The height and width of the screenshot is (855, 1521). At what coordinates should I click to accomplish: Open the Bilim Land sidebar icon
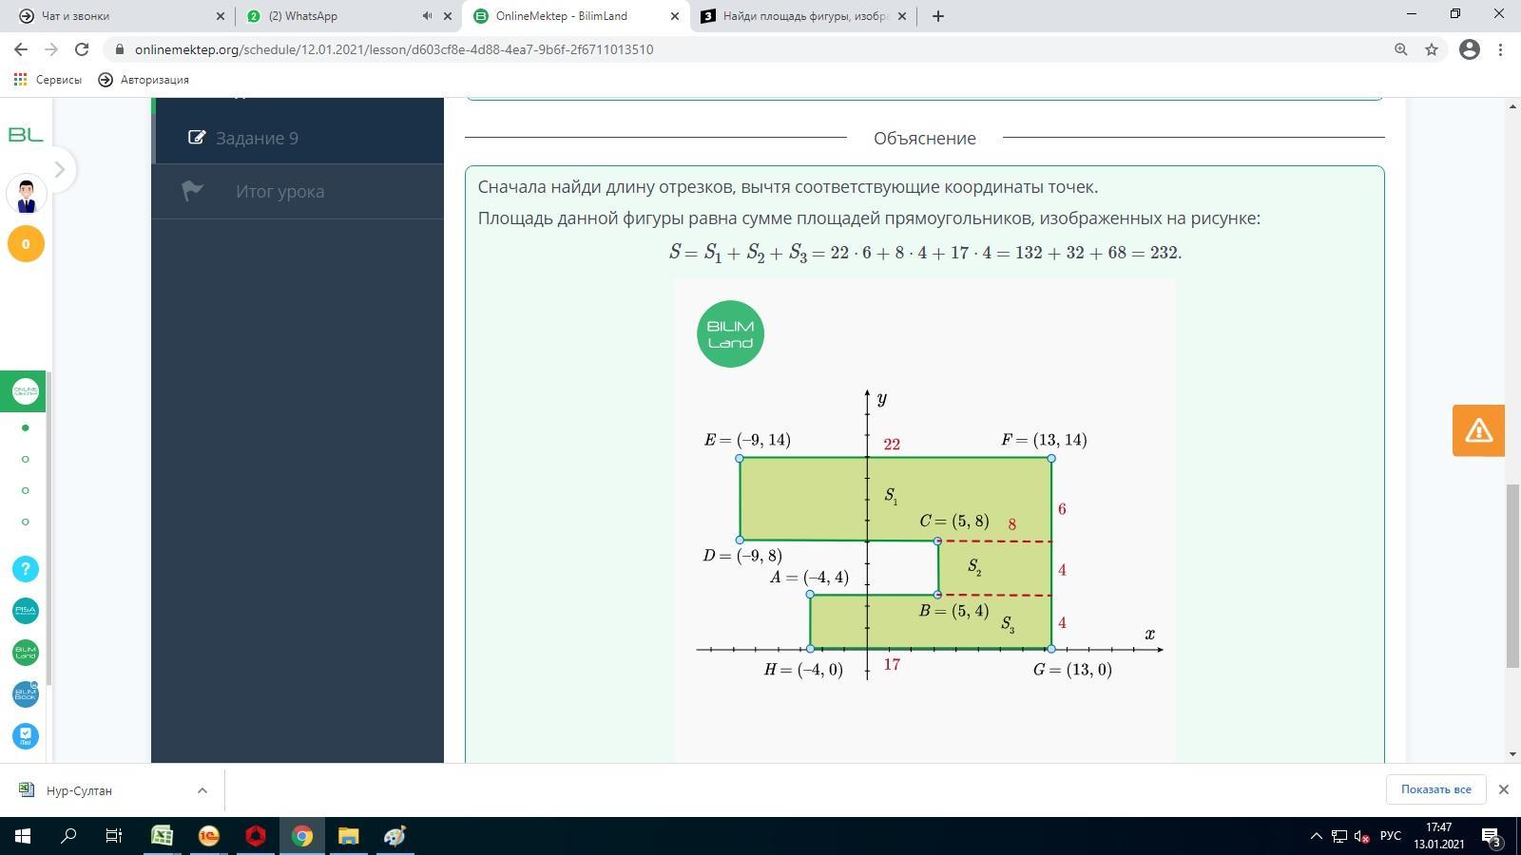[26, 653]
